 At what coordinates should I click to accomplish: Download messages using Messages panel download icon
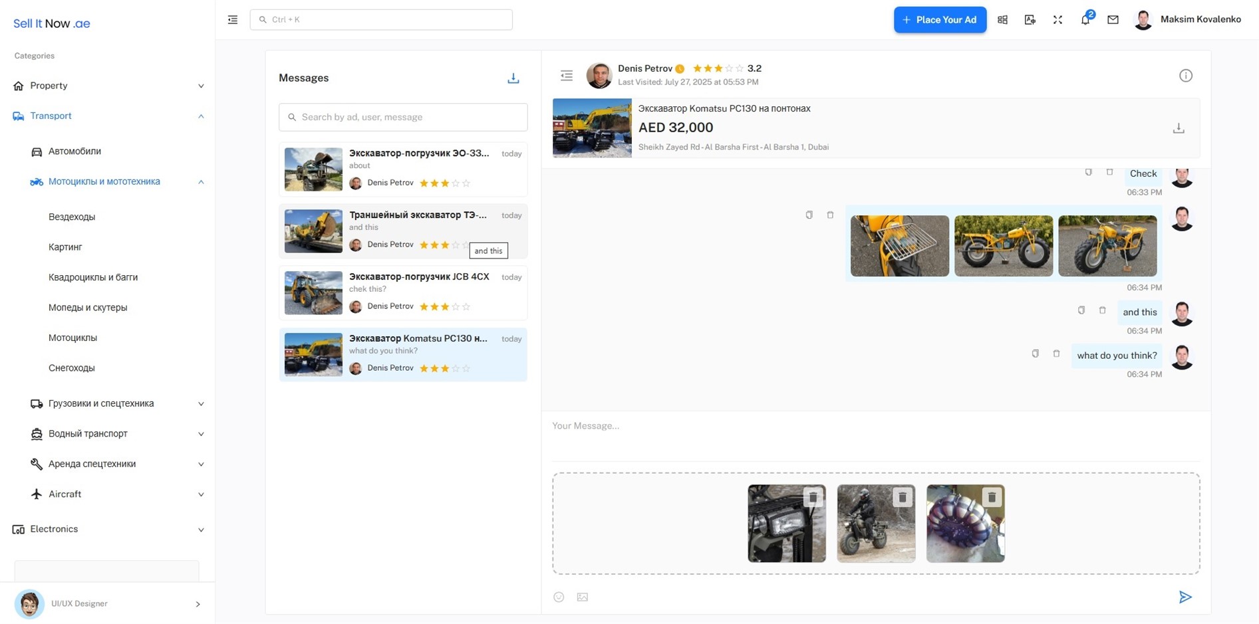513,78
